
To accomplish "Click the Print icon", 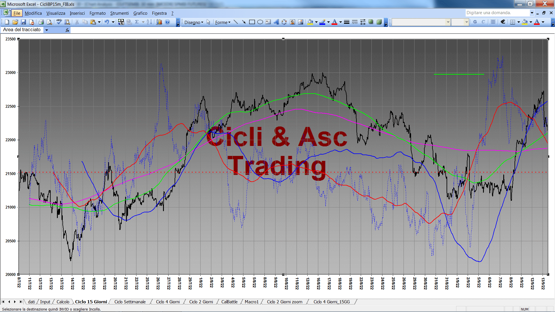I will [x=41, y=22].
